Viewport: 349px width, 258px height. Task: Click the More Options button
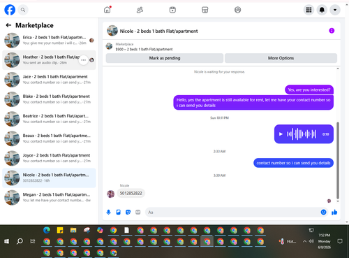click(x=281, y=58)
